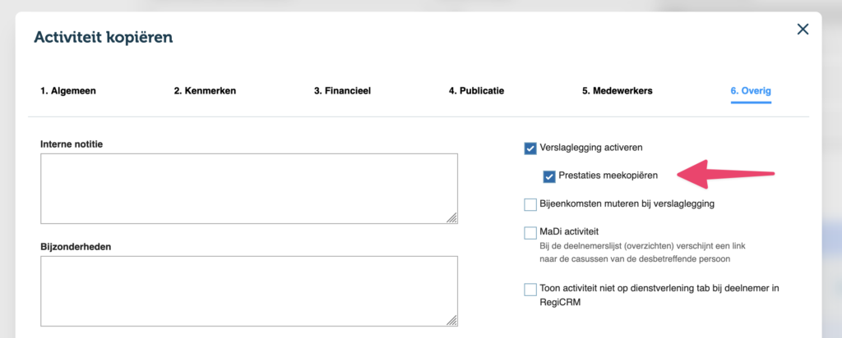
Task: Tick the MaDi activiteit checkbox
Action: 530,233
